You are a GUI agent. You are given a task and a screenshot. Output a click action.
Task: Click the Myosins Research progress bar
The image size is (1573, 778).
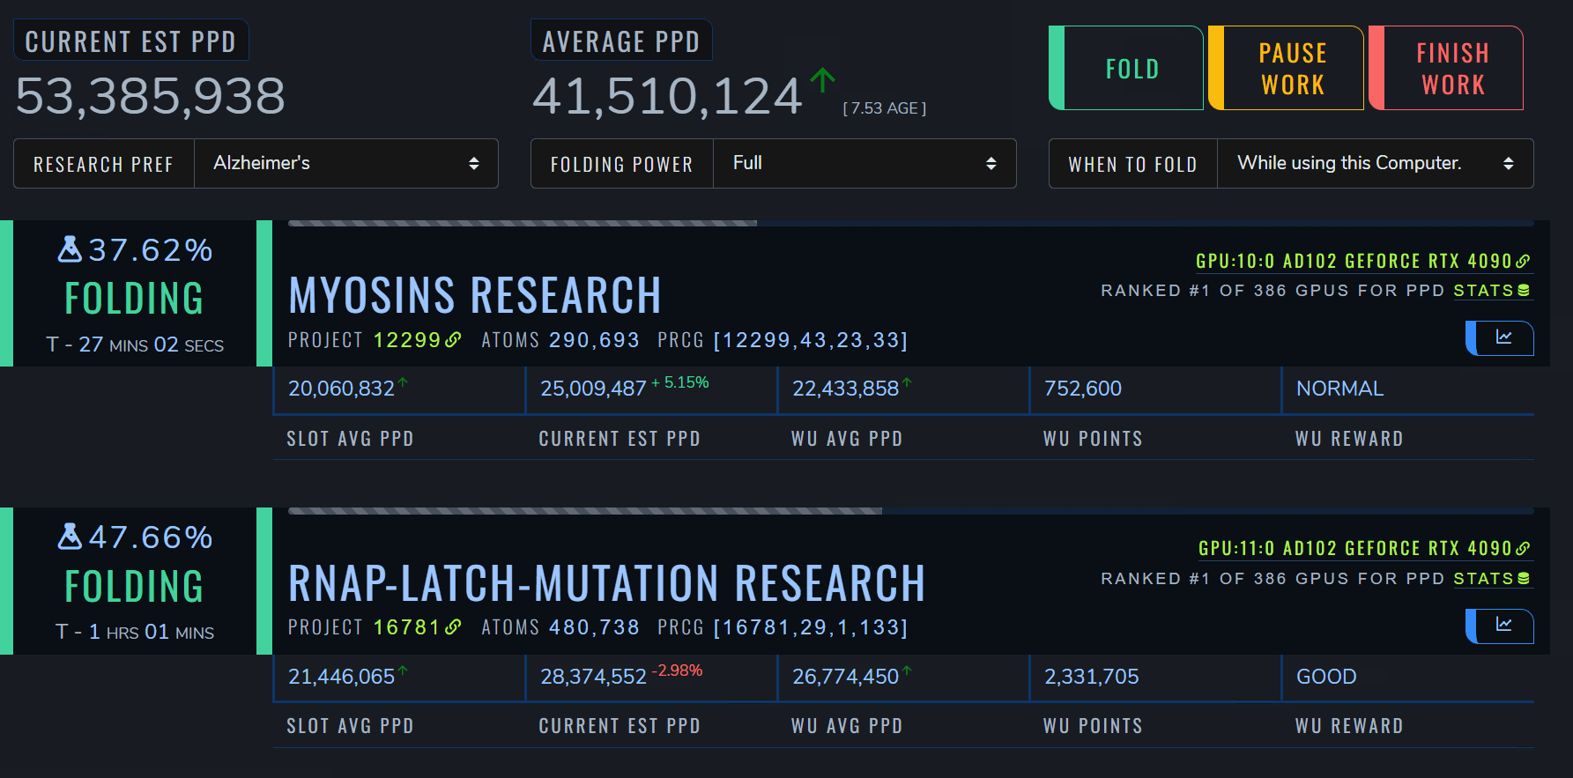tap(910, 223)
